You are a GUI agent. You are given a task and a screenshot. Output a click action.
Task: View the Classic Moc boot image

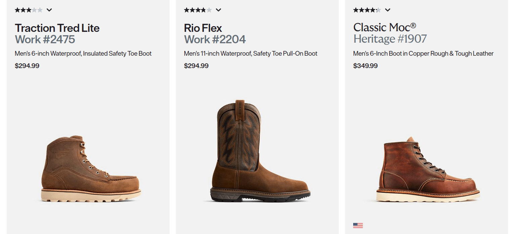[x=428, y=169]
